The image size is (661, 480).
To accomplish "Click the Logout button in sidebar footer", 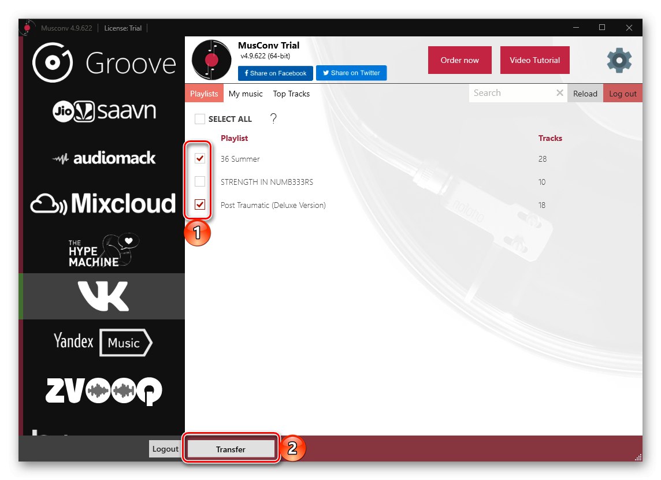I will tap(165, 449).
